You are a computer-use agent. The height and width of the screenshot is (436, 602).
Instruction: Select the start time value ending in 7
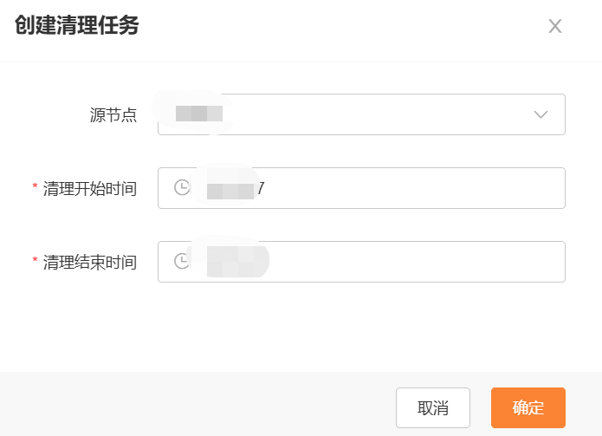[236, 189]
